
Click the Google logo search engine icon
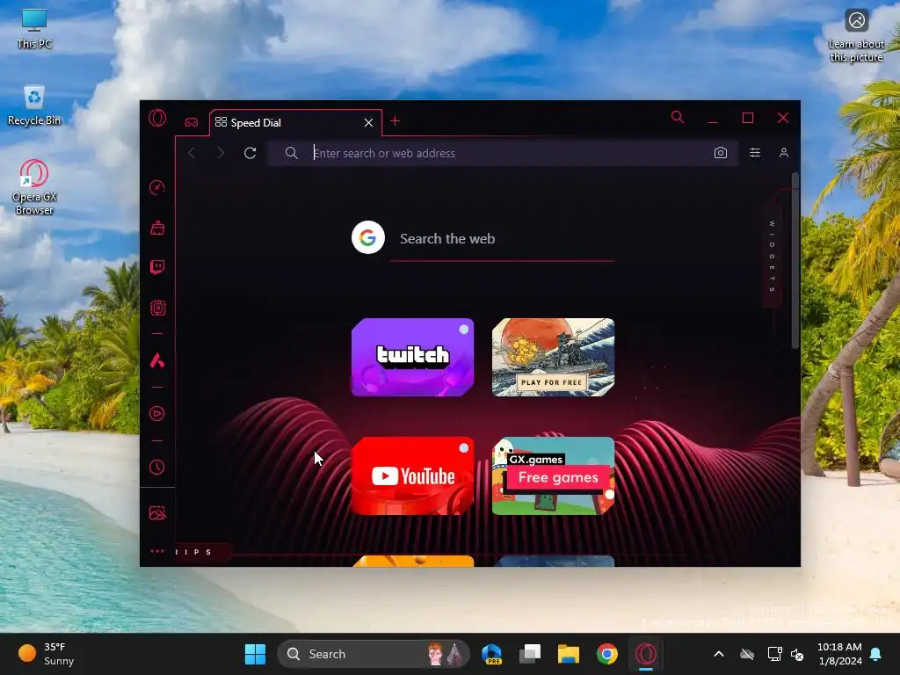368,237
